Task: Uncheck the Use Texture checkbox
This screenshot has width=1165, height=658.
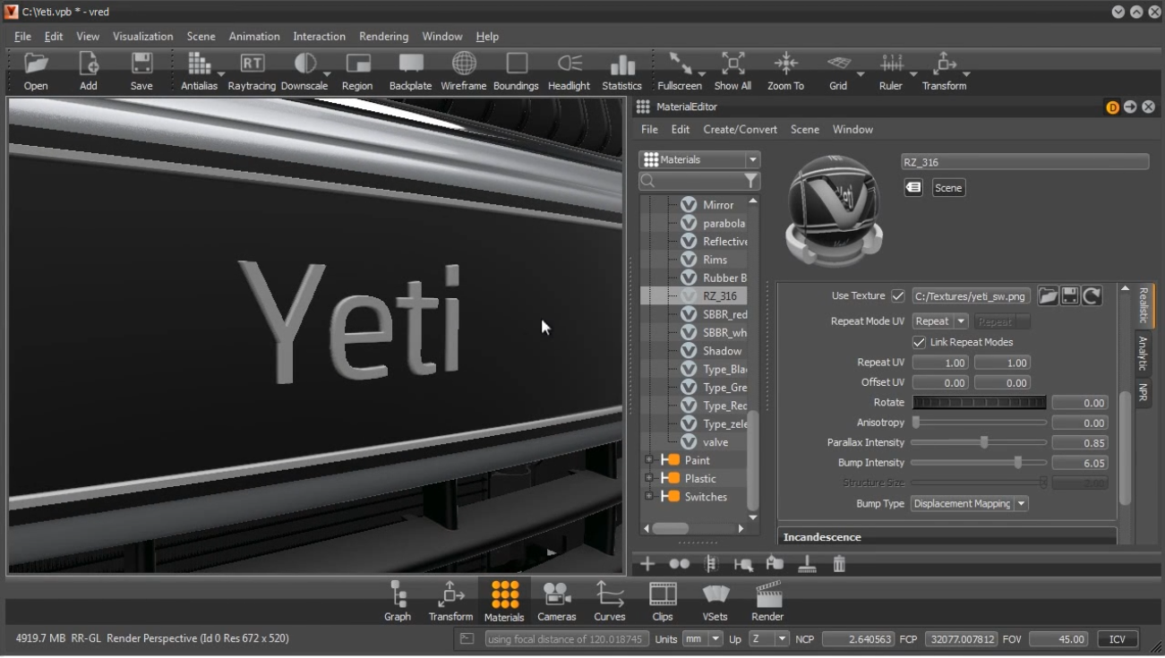Action: tap(898, 296)
